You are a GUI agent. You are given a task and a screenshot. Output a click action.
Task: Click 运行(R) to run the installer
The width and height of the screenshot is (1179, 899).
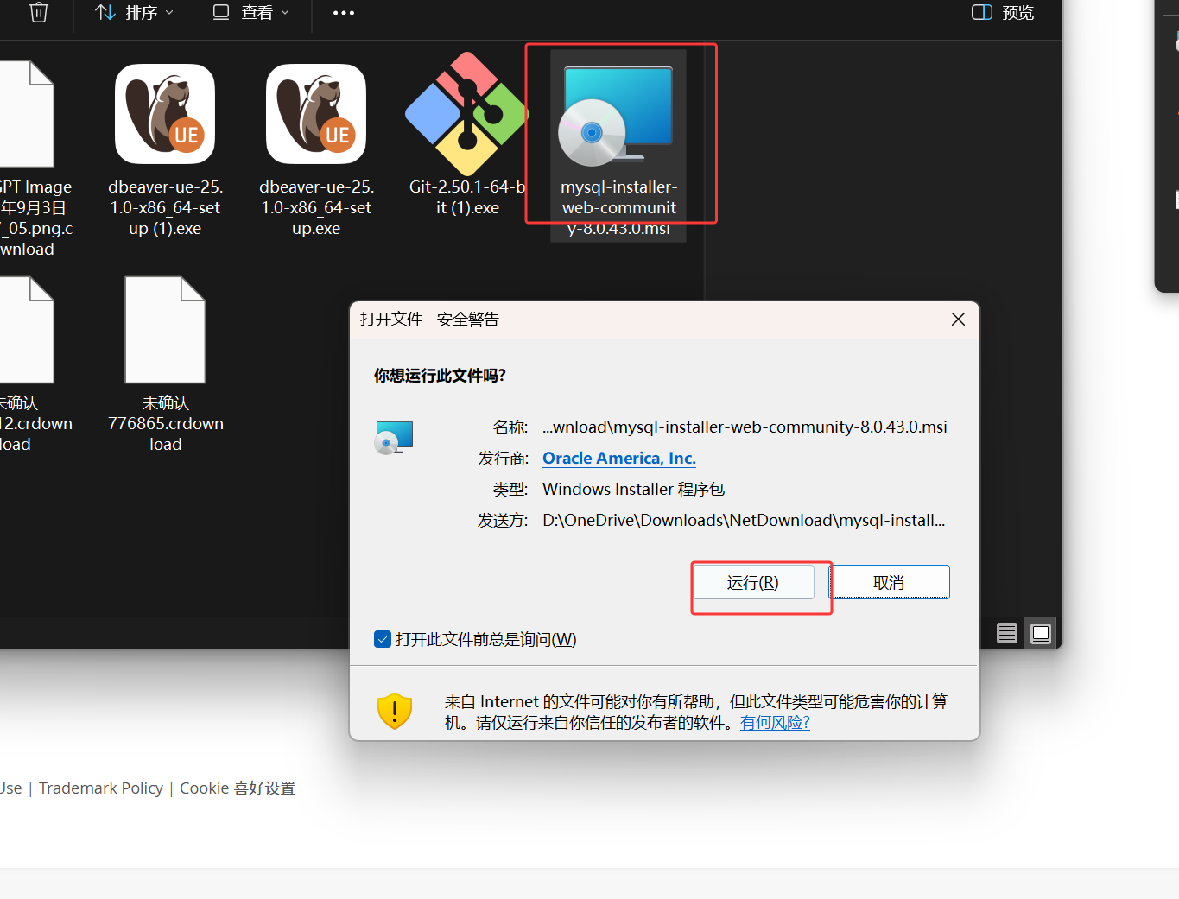753,583
